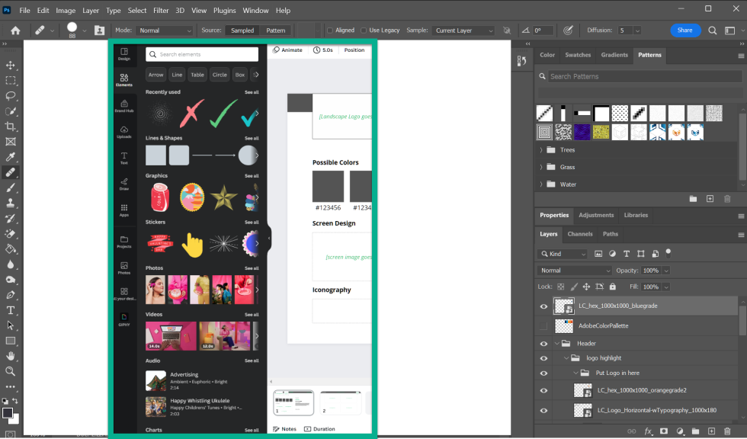The width and height of the screenshot is (747, 439).
Task: Click See all next to Graphics
Action: click(252, 176)
